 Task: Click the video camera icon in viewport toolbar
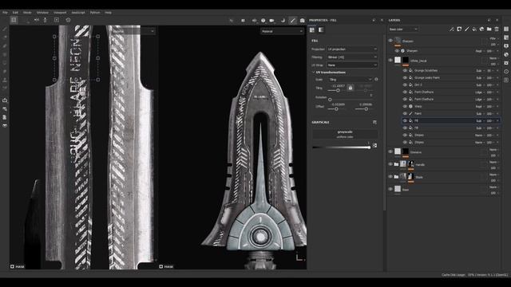271,21
